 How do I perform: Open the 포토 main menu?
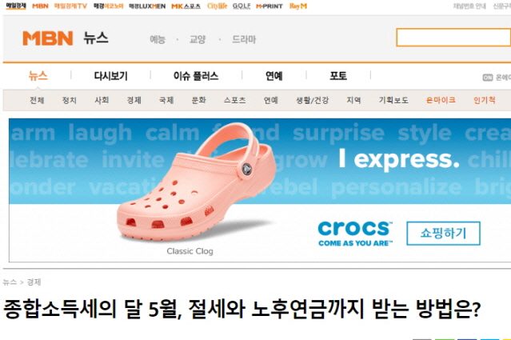pyautogui.click(x=338, y=76)
